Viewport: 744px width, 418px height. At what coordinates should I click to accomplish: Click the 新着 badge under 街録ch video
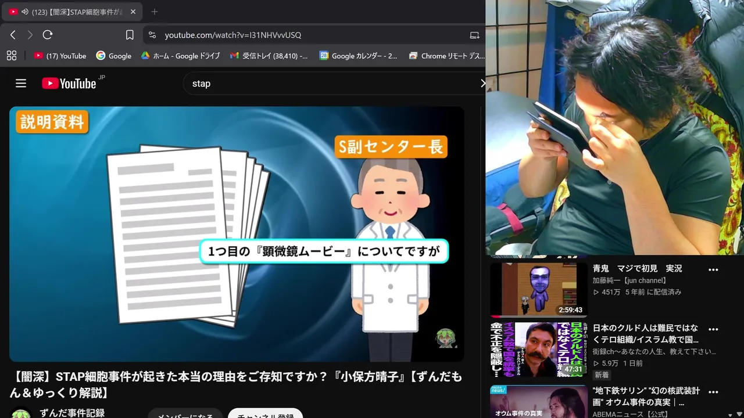pyautogui.click(x=602, y=376)
